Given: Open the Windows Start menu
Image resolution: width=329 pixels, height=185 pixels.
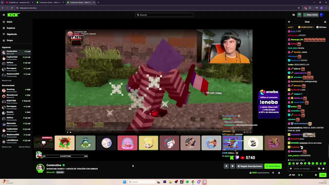Looking at the screenshot, I should (x=125, y=182).
